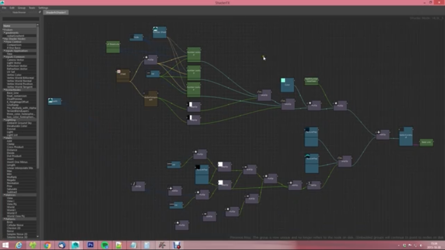Open the Settings menu
Image resolution: width=445 pixels, height=250 pixels.
[x=43, y=8]
